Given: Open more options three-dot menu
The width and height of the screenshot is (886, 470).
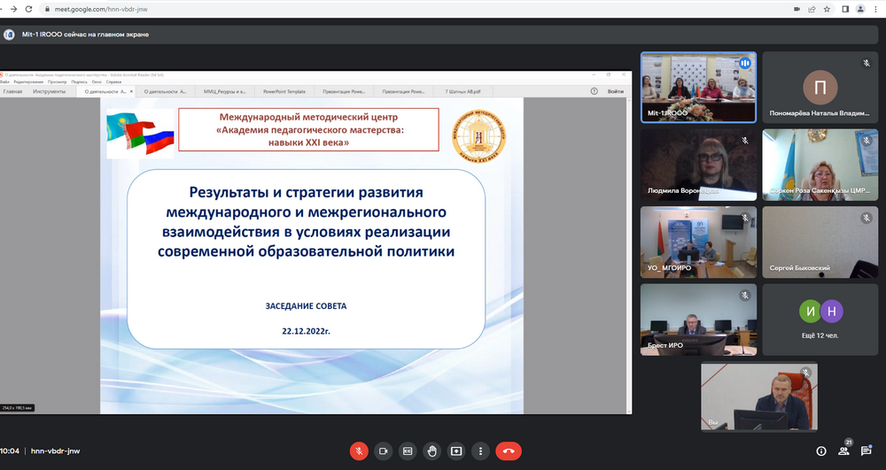Looking at the screenshot, I should point(480,451).
